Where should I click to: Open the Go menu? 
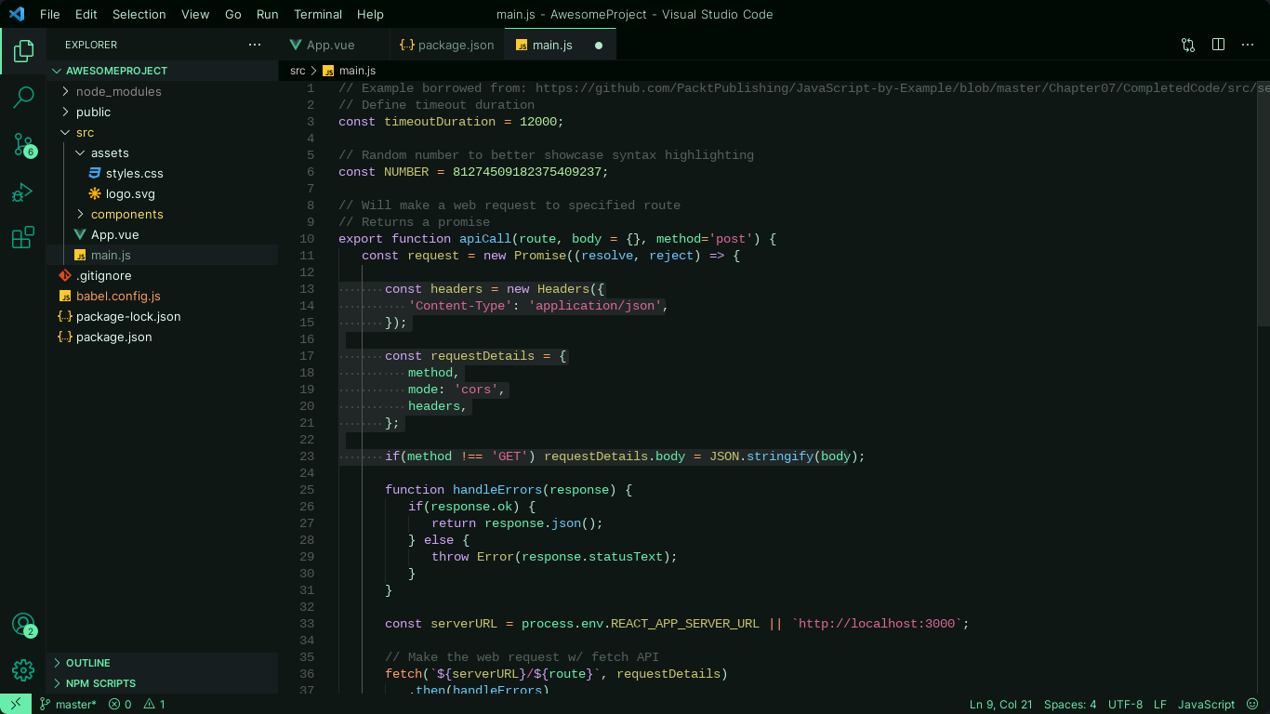click(233, 14)
